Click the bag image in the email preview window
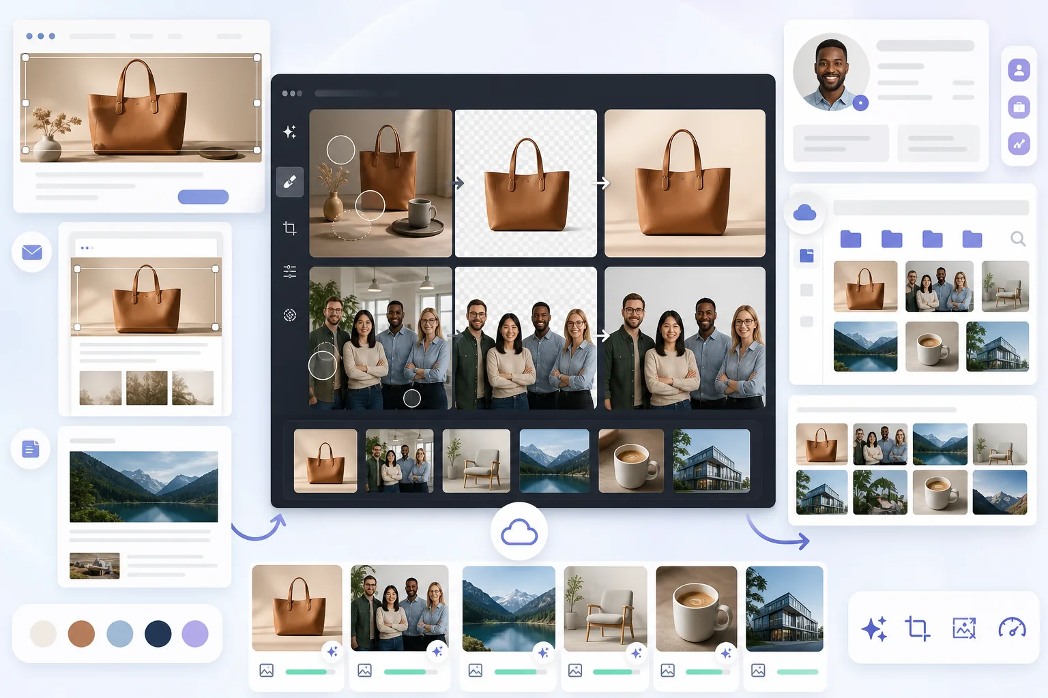The width and height of the screenshot is (1048, 698). coord(146,297)
